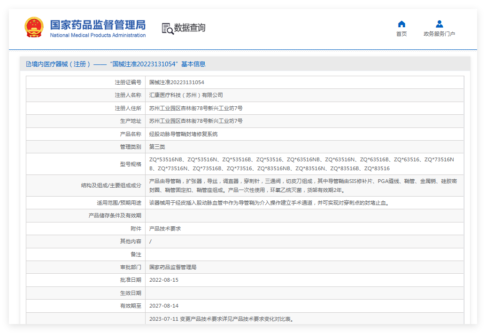Click the 其他内容 row label
The height and width of the screenshot is (333, 486).
click(131, 241)
